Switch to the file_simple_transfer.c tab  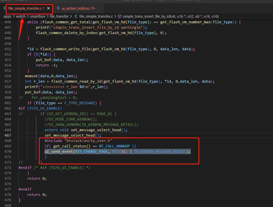tap(26, 8)
